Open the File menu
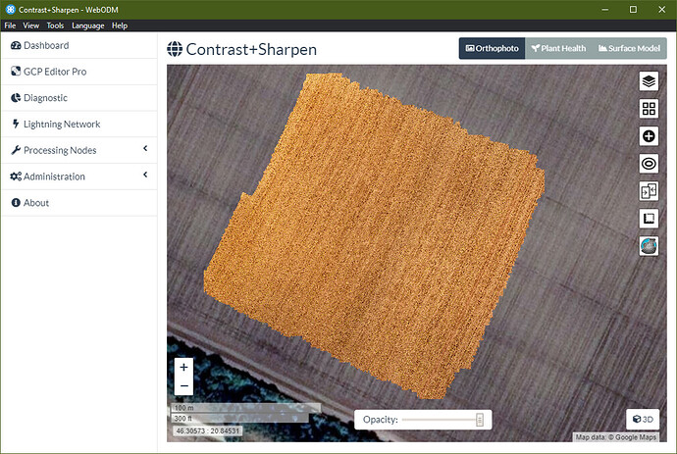677x454 pixels. tap(10, 25)
